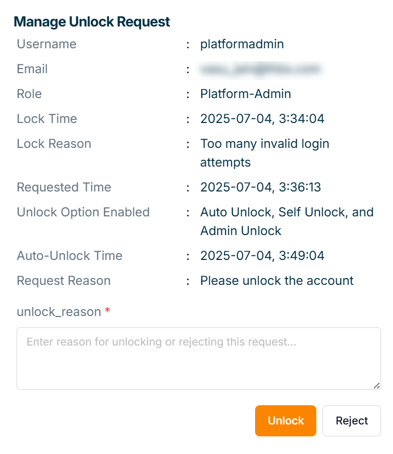Click the Manage Unlock Request heading
The height and width of the screenshot is (454, 393).
92,22
